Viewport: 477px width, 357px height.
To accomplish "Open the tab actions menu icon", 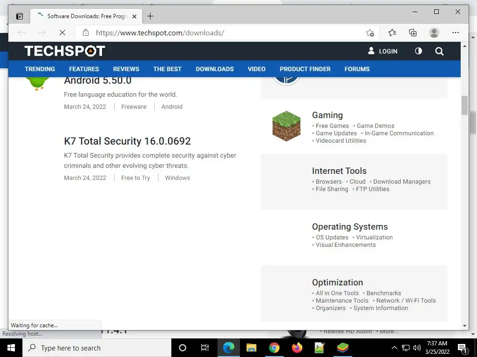I will 20,16.
